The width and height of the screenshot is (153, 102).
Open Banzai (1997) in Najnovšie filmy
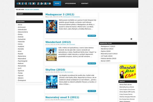tap(106, 61)
